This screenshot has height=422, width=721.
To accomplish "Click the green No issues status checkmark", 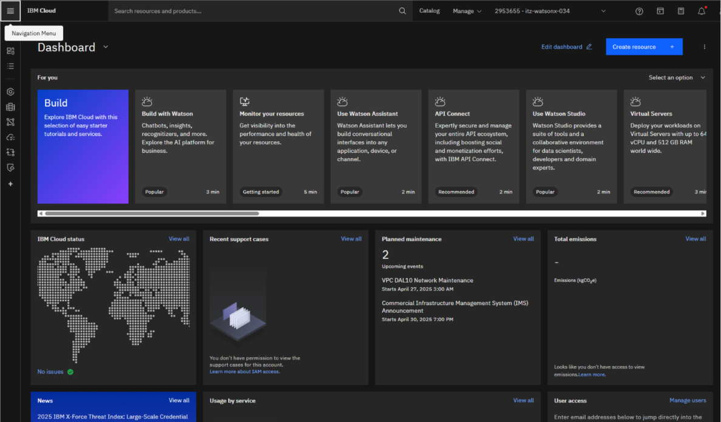I will [x=70, y=372].
